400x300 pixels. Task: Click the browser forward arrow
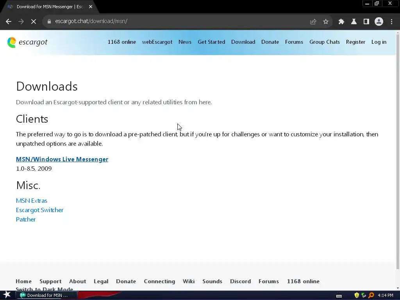click(21, 21)
